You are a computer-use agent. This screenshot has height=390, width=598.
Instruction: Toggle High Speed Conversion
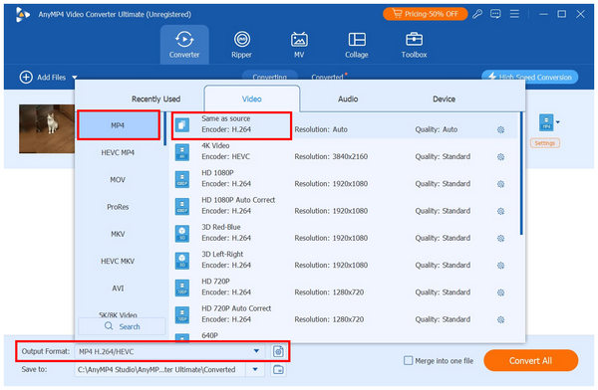pyautogui.click(x=530, y=77)
